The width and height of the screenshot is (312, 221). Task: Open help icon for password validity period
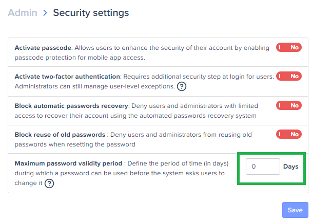[49, 183]
